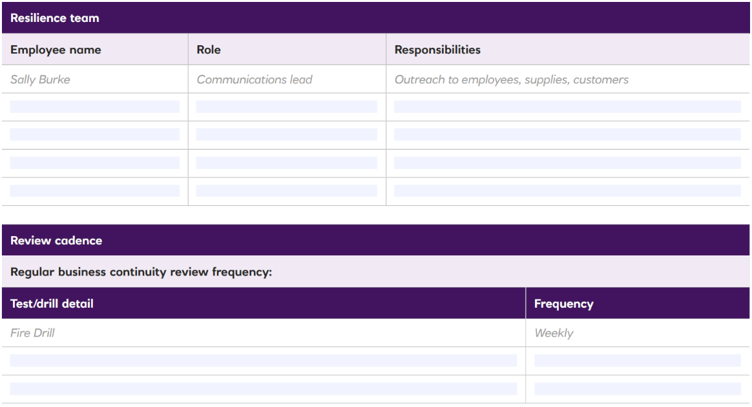Click the second blank Employee name field
752x407 pixels.
(94, 135)
